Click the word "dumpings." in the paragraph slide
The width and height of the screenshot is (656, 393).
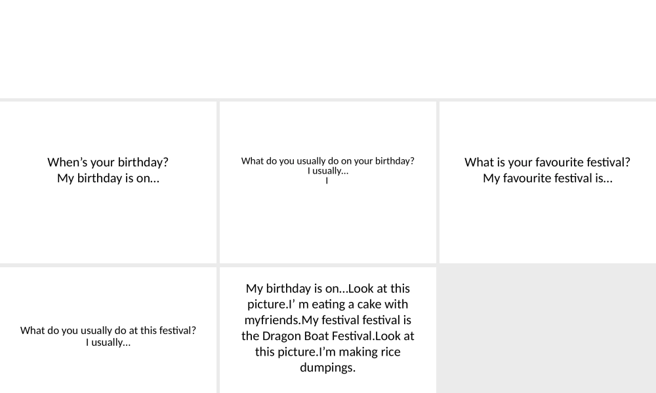[x=328, y=367]
